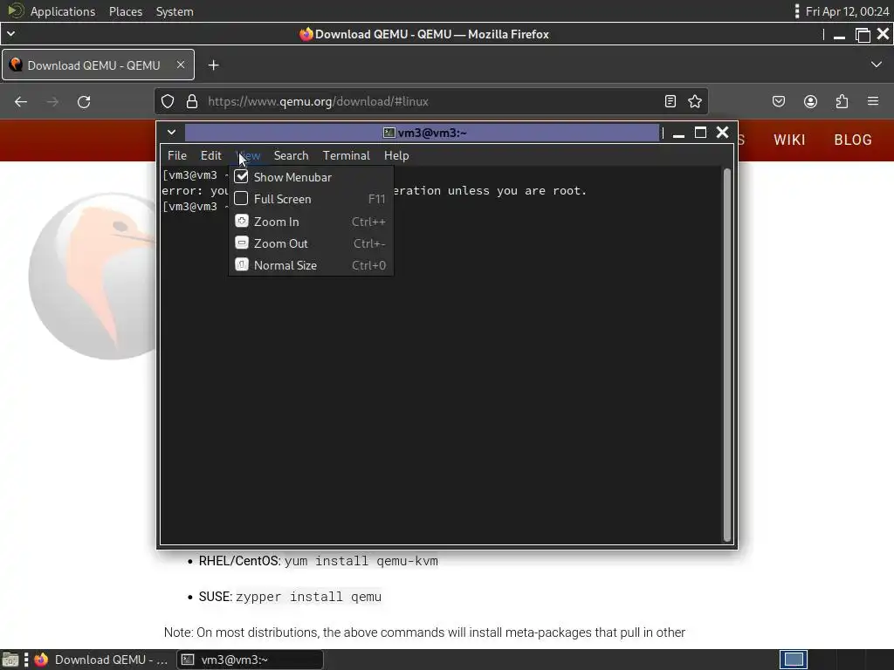Open a new Firefox tab with plus

coord(213,65)
